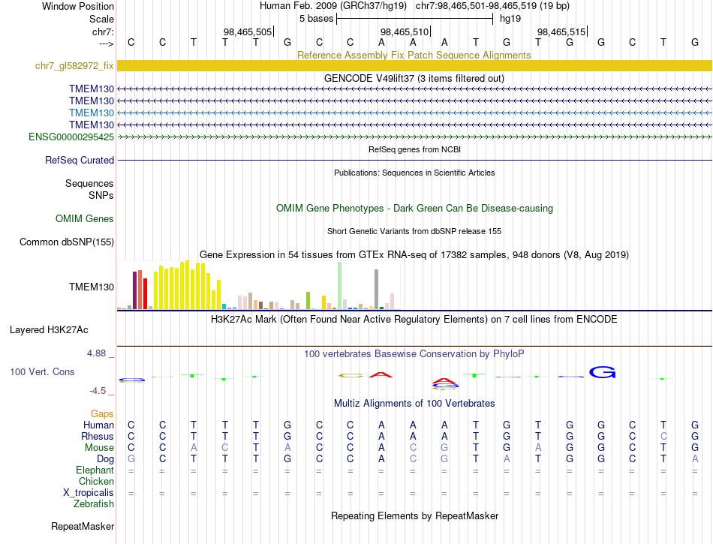Click the RefSeq Curated track label
The width and height of the screenshot is (713, 544).
[79, 161]
